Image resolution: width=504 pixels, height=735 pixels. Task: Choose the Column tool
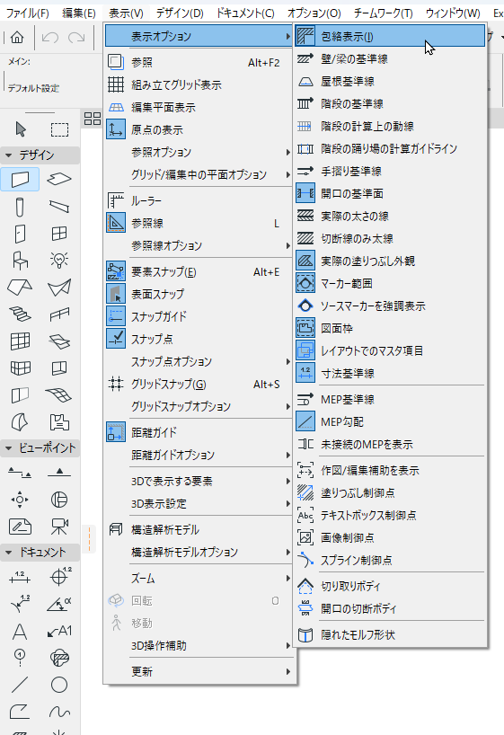[x=20, y=207]
